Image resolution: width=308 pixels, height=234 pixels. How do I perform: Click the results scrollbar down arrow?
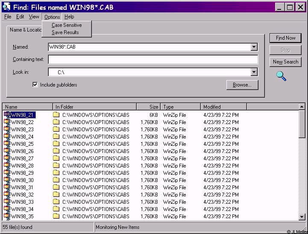click(x=302, y=217)
